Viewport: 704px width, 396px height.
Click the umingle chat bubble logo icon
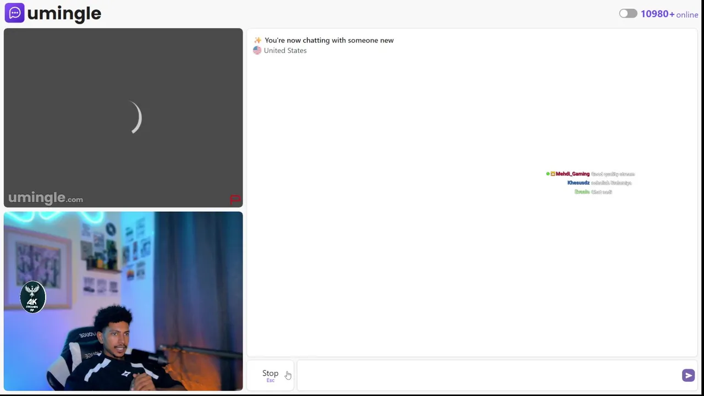[14, 13]
